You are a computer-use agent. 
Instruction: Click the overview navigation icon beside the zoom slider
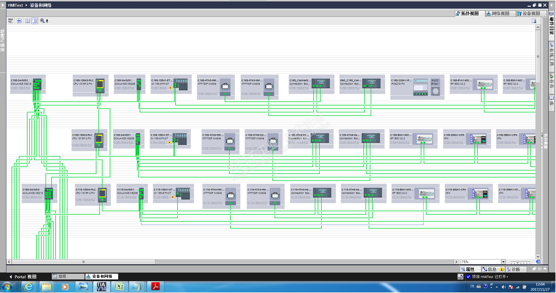coord(538,262)
